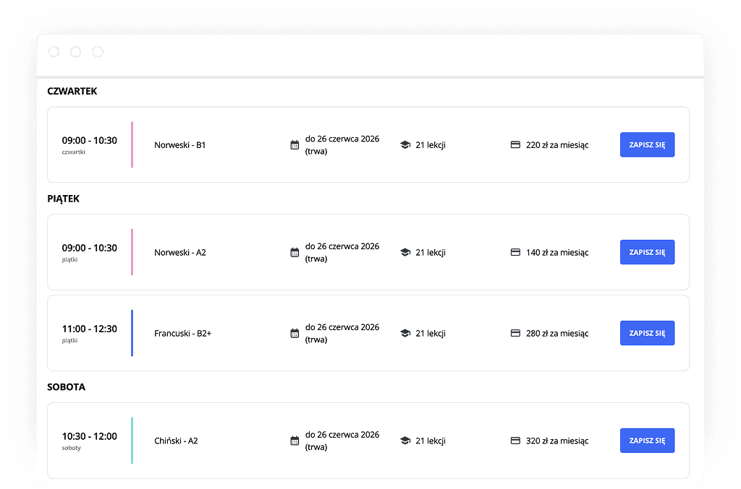Click the PIĄTEK section heading

(x=63, y=199)
